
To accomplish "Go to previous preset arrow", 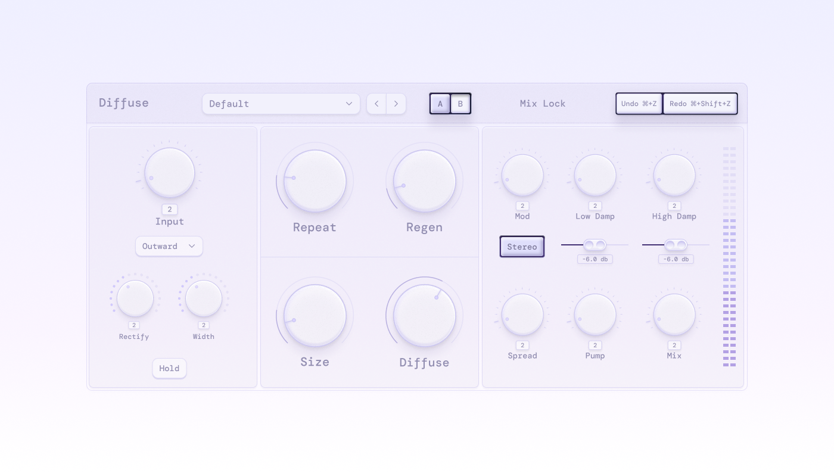I will [376, 104].
